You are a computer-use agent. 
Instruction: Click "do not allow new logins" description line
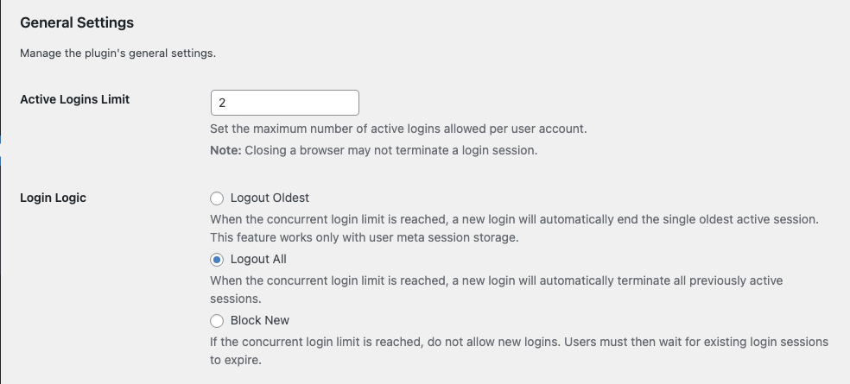point(518,342)
